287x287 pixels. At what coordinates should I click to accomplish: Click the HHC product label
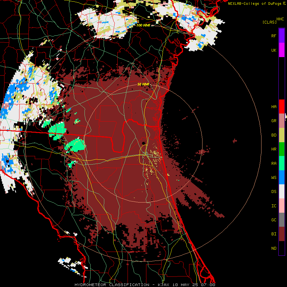click(x=280, y=19)
